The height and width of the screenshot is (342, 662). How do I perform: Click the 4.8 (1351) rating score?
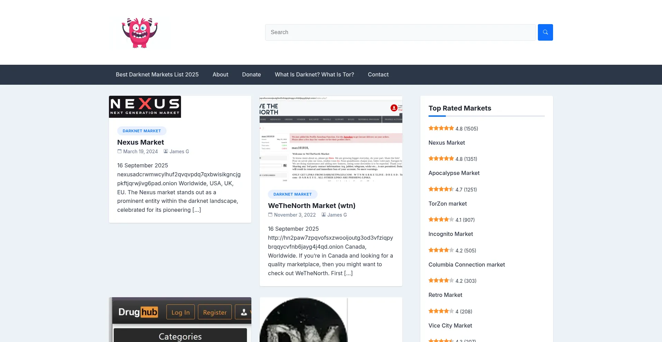(466, 159)
